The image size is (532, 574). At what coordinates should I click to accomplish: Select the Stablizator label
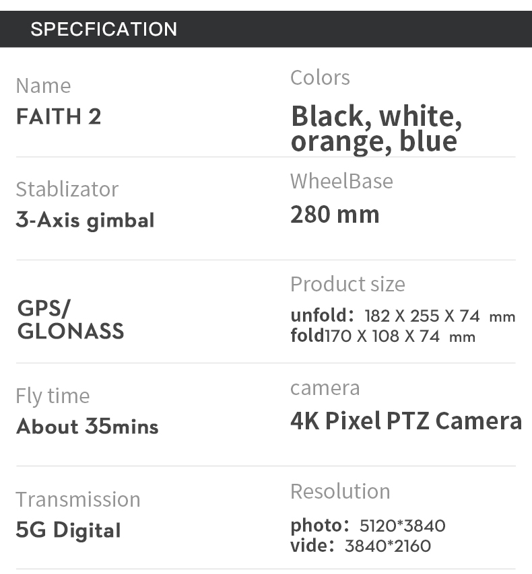coord(67,189)
